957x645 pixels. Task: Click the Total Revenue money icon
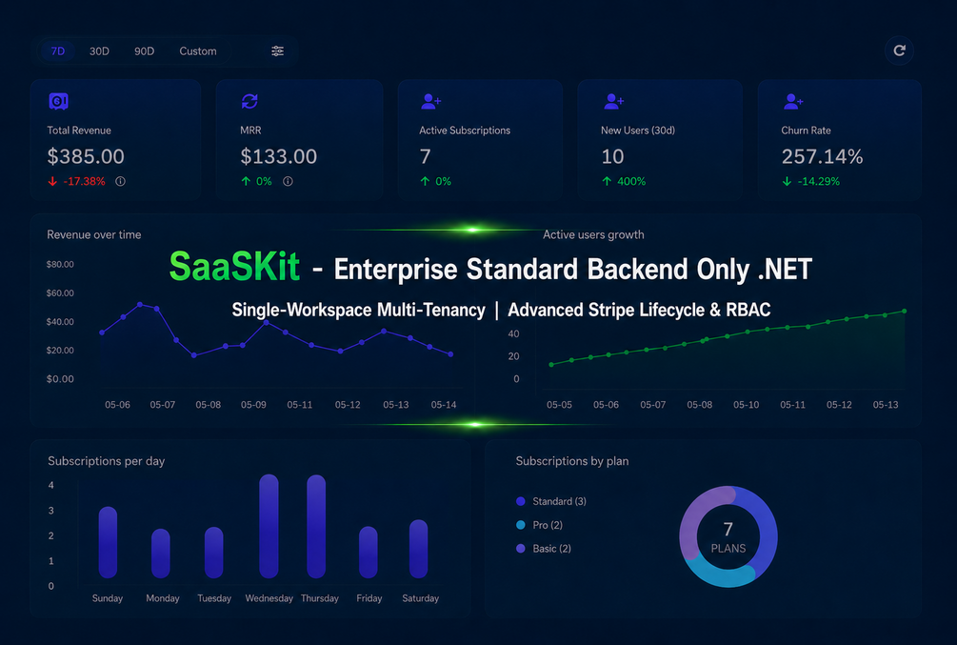tap(59, 101)
